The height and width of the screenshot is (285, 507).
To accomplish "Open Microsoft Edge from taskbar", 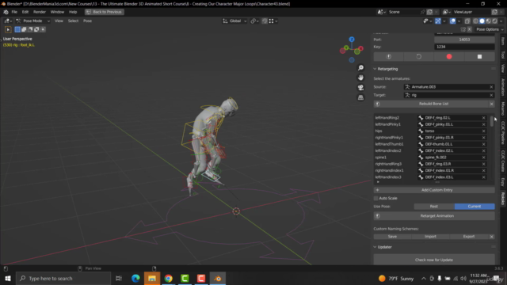I will (x=135, y=278).
